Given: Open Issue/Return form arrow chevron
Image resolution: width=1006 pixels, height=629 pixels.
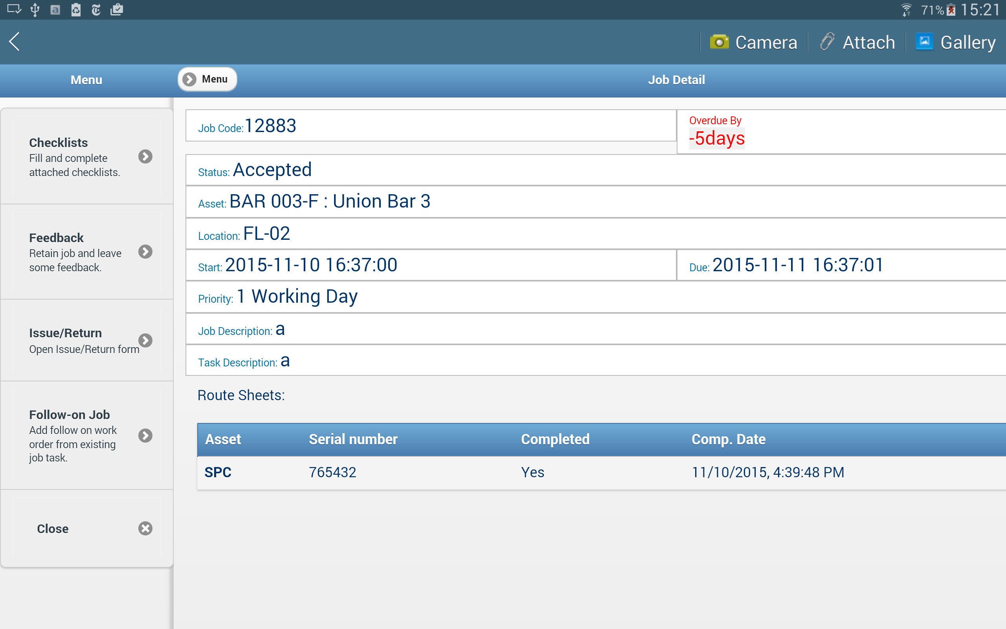Looking at the screenshot, I should pos(145,340).
